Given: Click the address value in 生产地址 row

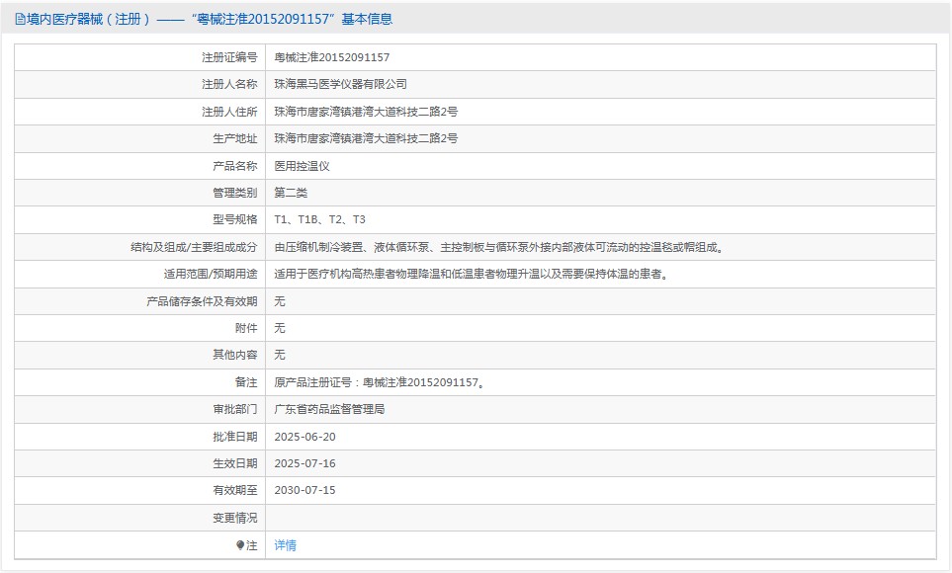Looking at the screenshot, I should (x=366, y=138).
